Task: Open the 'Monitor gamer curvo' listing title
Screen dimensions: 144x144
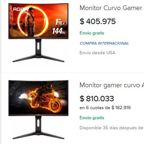Action: click(x=111, y=85)
